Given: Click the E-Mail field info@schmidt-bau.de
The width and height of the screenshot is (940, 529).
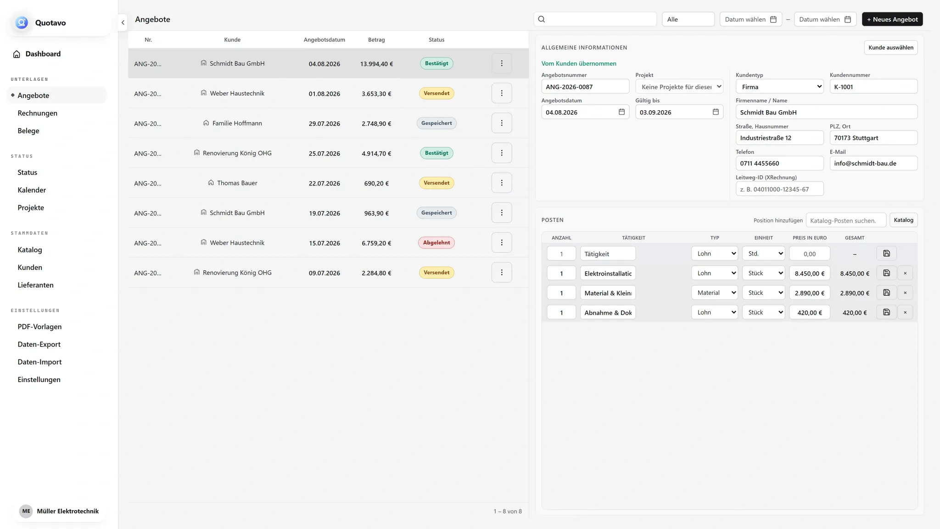Looking at the screenshot, I should [873, 163].
